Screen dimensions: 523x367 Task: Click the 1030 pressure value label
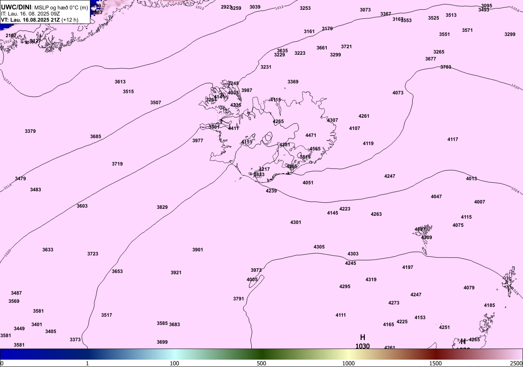click(x=362, y=346)
